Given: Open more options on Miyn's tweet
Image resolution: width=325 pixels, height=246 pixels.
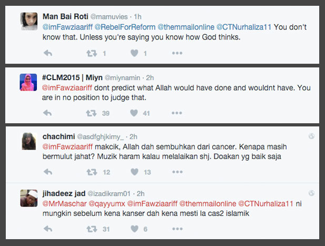Looking at the screenshot, I should (178, 113).
